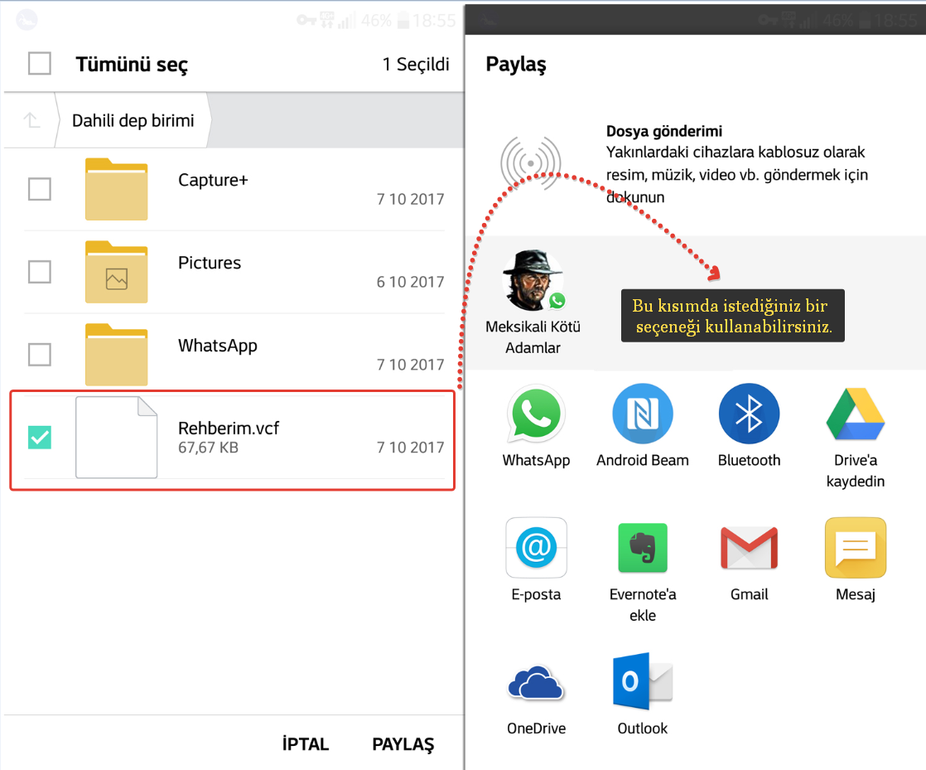
Task: Share through E-posta email app
Action: tap(536, 548)
